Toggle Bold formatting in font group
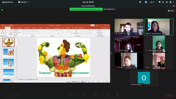Screen dimensions: 176x99 [23, 34]
